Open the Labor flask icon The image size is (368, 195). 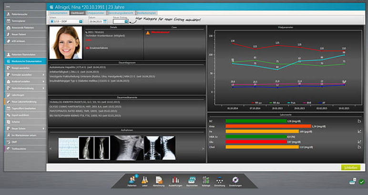click(145, 180)
